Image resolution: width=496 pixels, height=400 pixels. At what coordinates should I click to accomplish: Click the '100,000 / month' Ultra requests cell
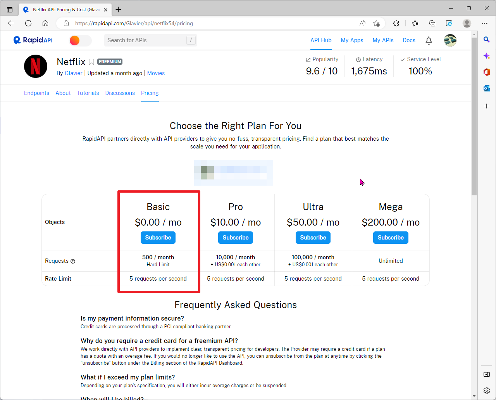[313, 261]
